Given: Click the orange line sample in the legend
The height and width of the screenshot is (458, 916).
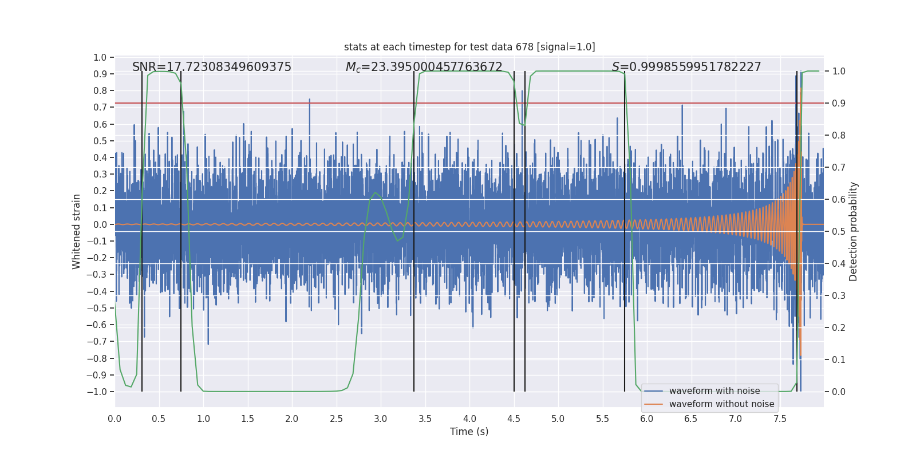Looking at the screenshot, I should tap(653, 404).
